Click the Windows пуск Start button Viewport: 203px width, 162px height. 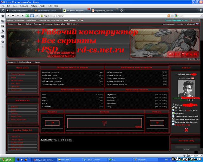7,159
